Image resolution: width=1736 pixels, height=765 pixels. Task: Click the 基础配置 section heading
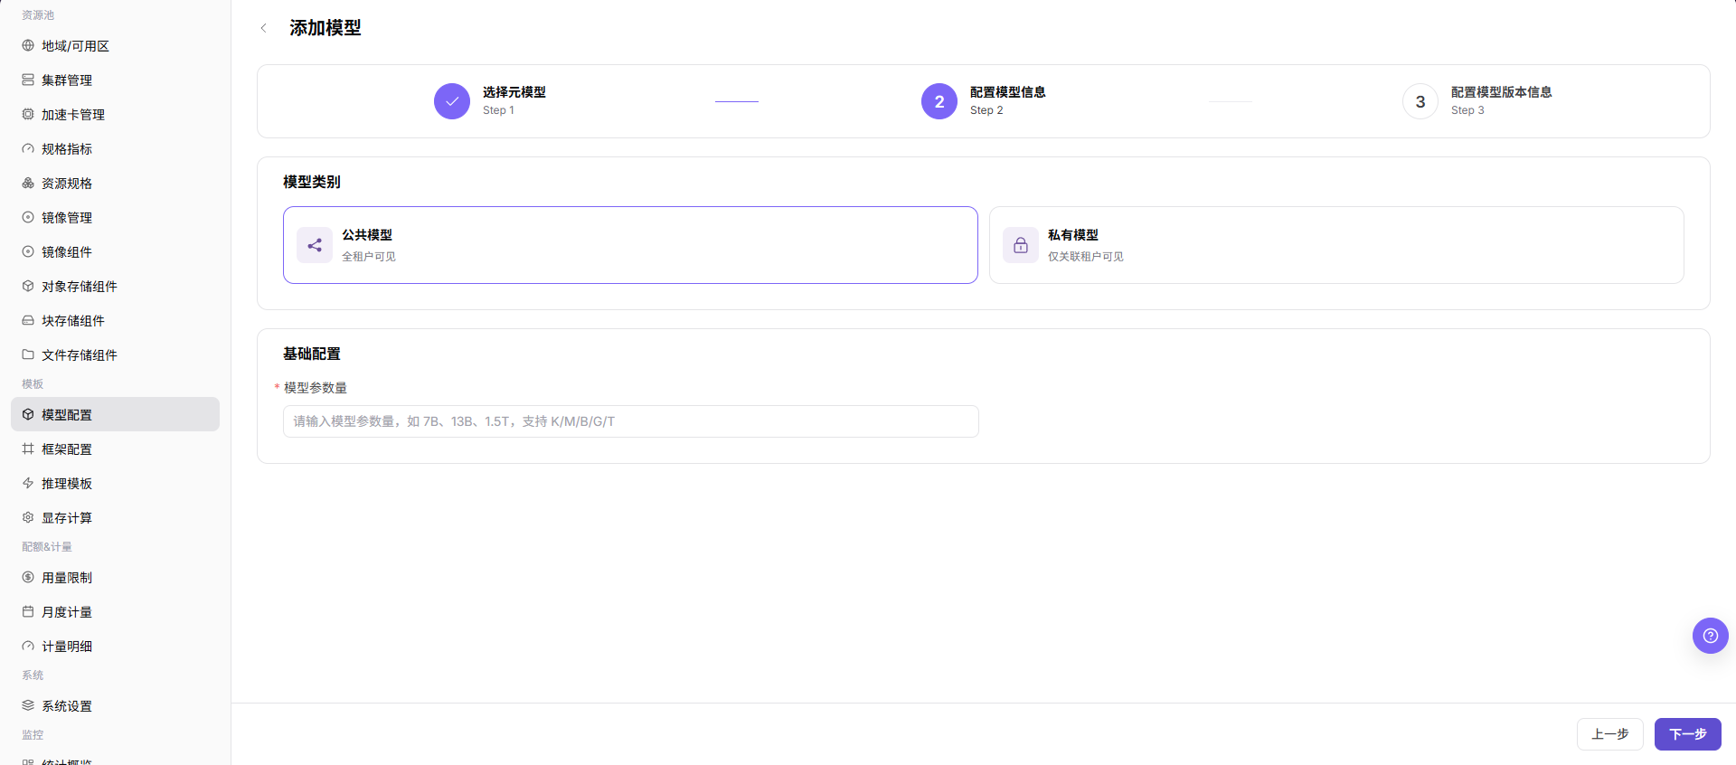pos(312,354)
